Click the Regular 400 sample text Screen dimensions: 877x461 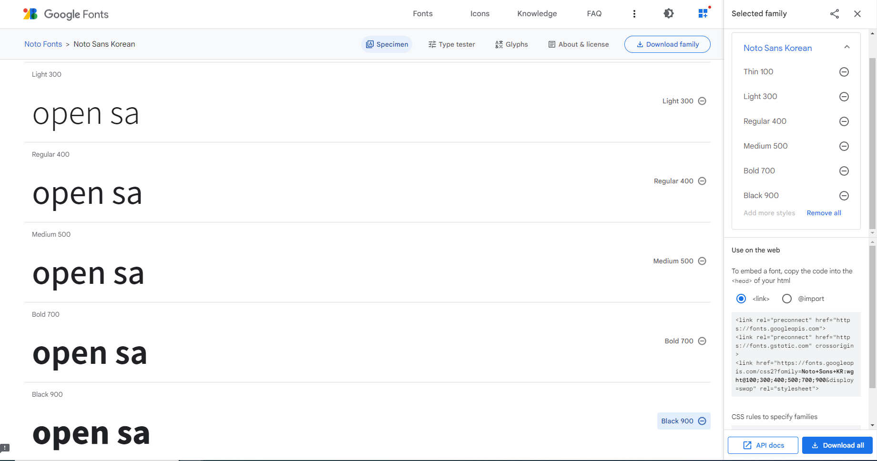(x=87, y=194)
